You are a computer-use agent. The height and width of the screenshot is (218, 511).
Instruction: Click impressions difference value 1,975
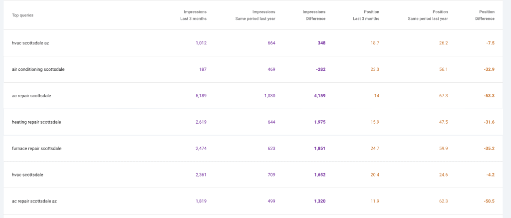320,122
